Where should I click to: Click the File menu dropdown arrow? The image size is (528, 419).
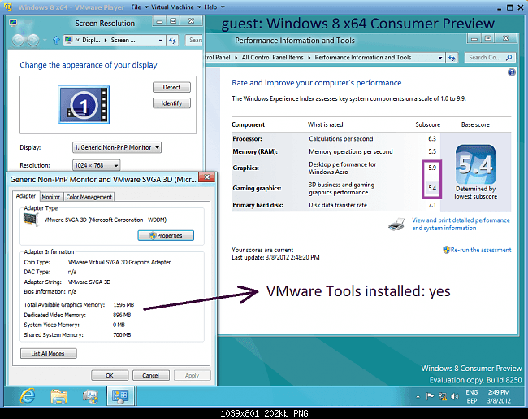coord(146,7)
